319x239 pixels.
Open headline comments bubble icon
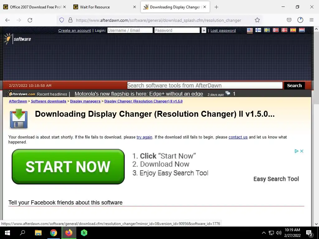pos(228,93)
